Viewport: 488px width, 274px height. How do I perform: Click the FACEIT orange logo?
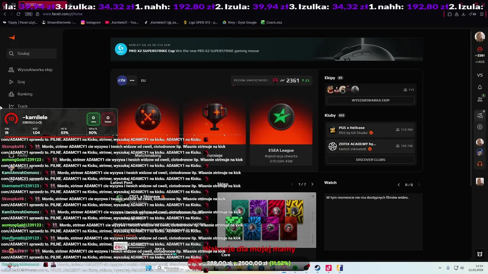click(x=12, y=37)
